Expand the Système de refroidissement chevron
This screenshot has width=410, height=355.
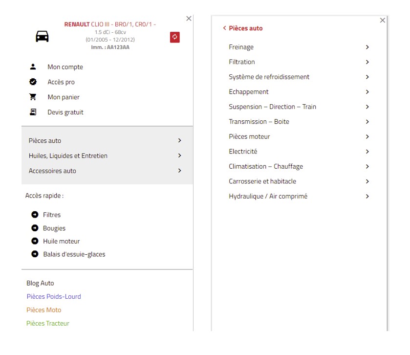click(367, 77)
